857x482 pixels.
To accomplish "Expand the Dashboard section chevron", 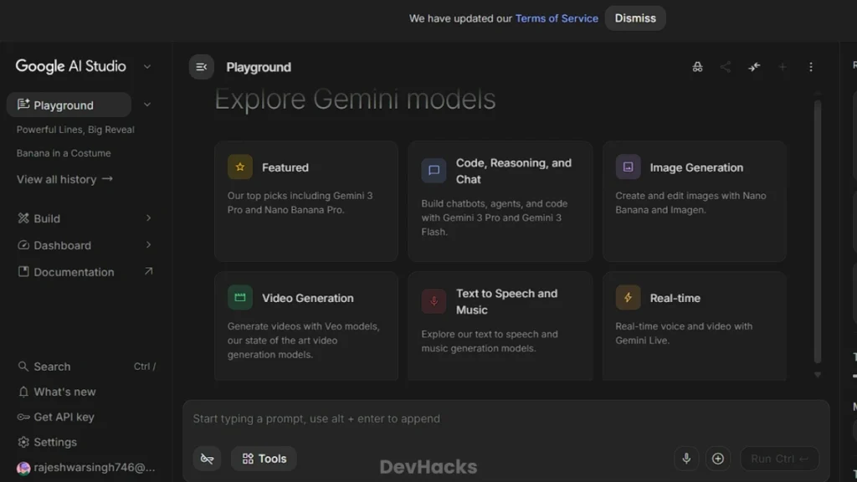I will click(x=148, y=245).
